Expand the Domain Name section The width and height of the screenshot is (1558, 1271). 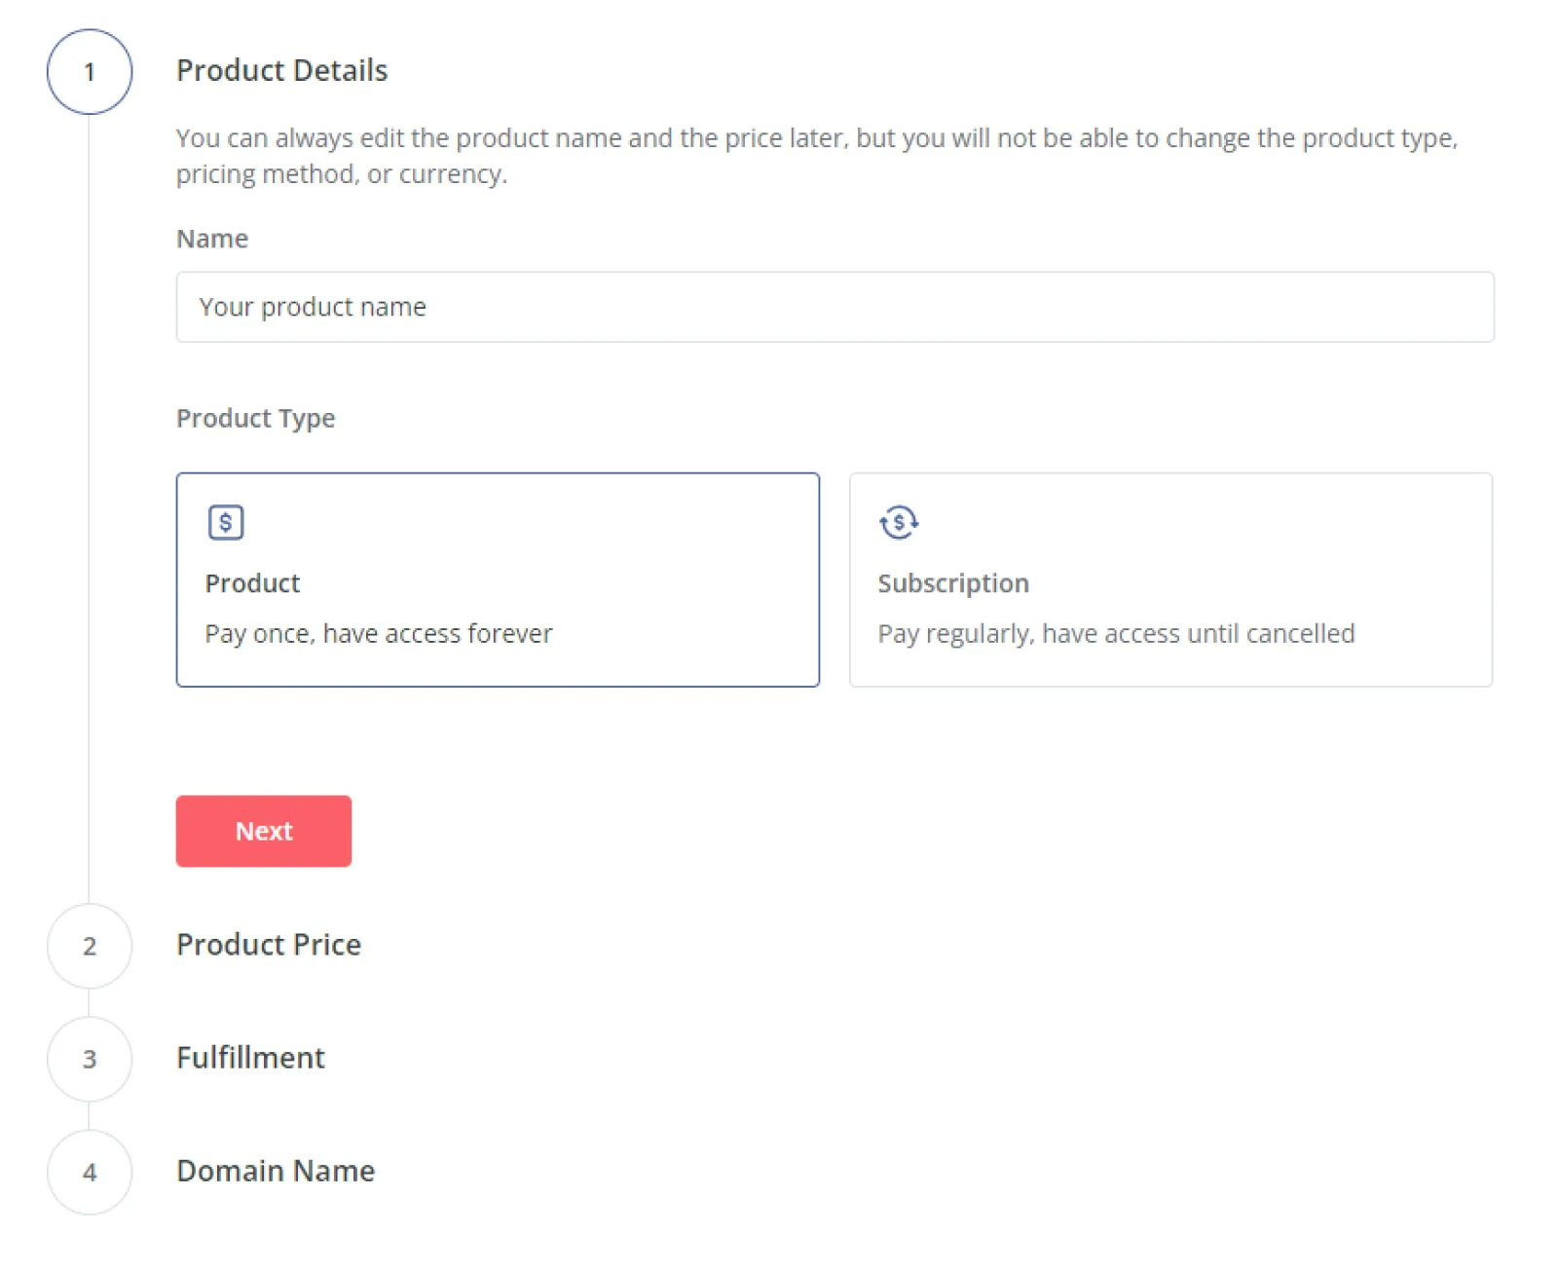coord(276,1171)
